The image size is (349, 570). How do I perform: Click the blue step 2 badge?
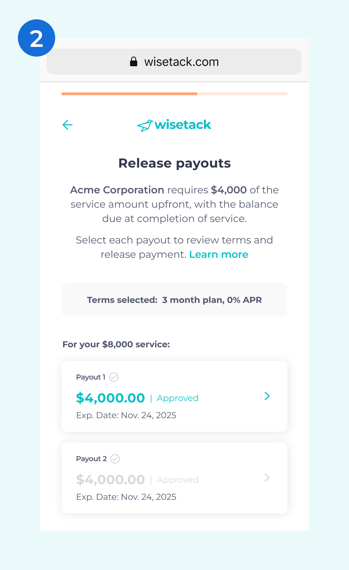(37, 38)
